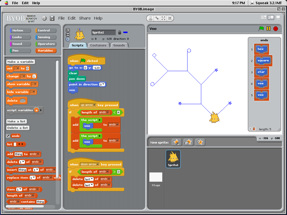The image size is (287, 215).
Task: Open the direction dropdown in point in direction
Action: pos(103,84)
